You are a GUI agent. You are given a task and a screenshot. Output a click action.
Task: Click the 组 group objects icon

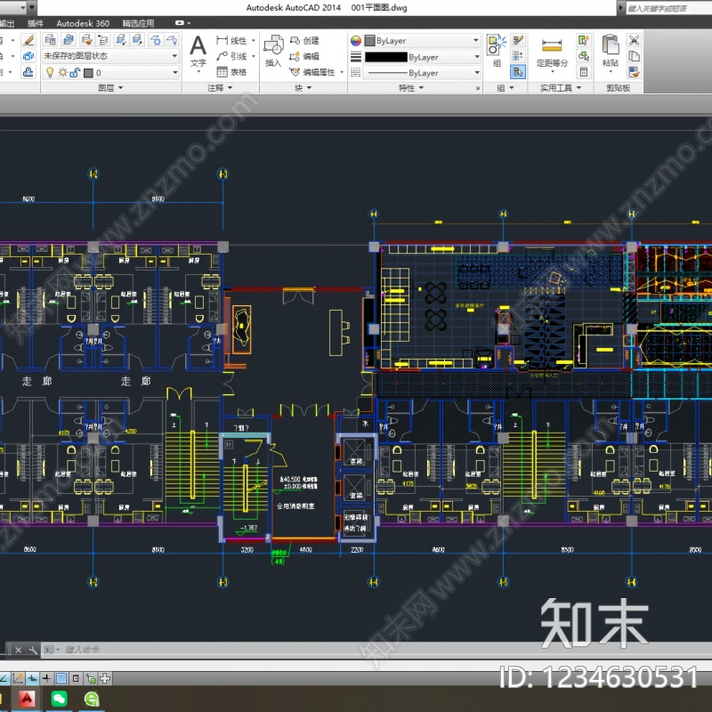[x=497, y=51]
